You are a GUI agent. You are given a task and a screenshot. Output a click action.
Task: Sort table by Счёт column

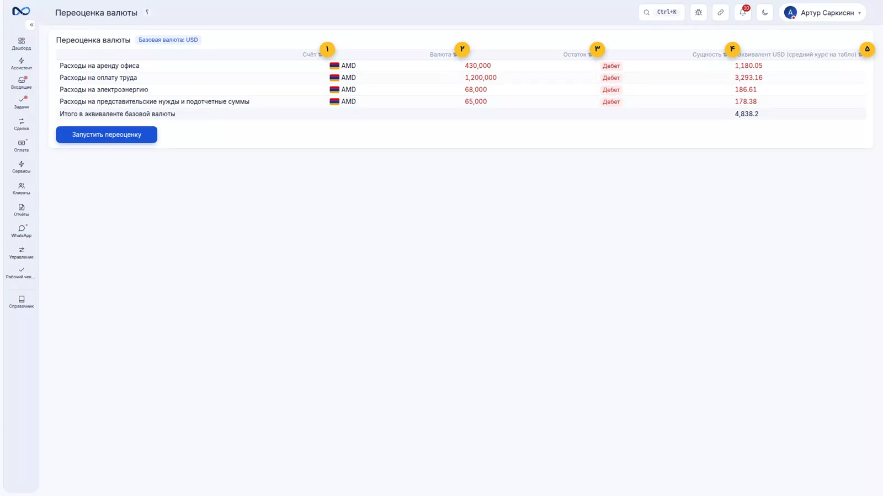(312, 55)
